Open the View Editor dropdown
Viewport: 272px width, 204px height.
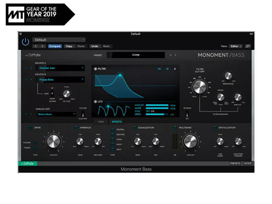(x=236, y=46)
